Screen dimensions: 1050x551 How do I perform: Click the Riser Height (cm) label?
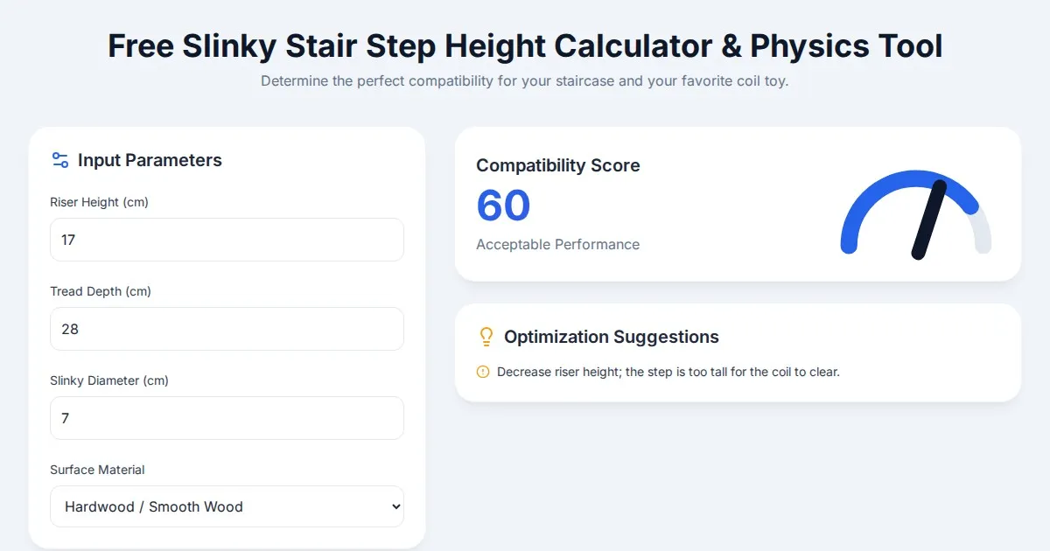(99, 202)
